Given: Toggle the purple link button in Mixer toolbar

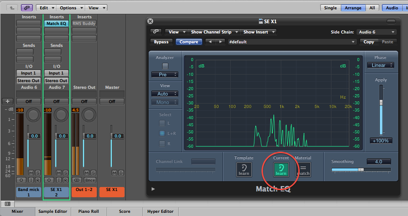Looking at the screenshot, I should tap(27, 8).
